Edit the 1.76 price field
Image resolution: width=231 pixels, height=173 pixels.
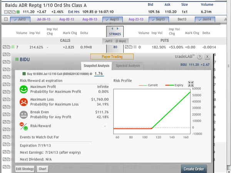coord(99,73)
